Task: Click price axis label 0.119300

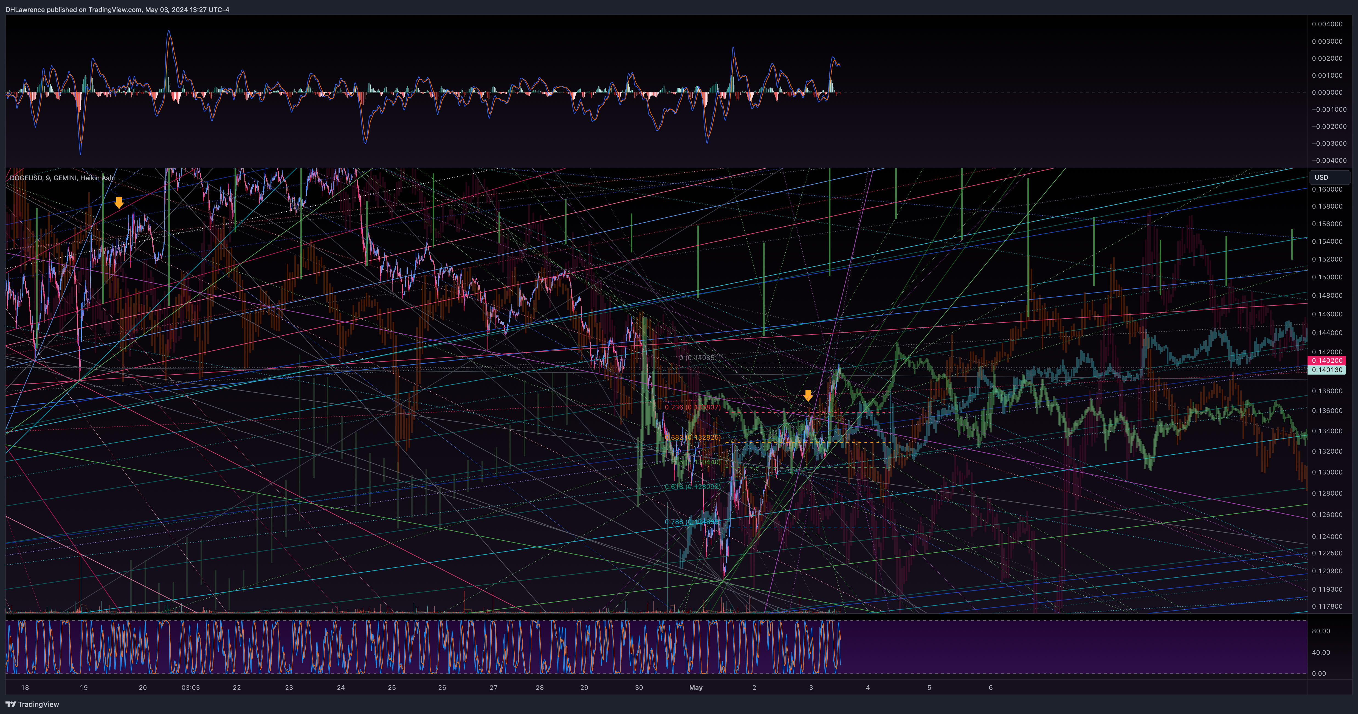Action: pos(1328,589)
